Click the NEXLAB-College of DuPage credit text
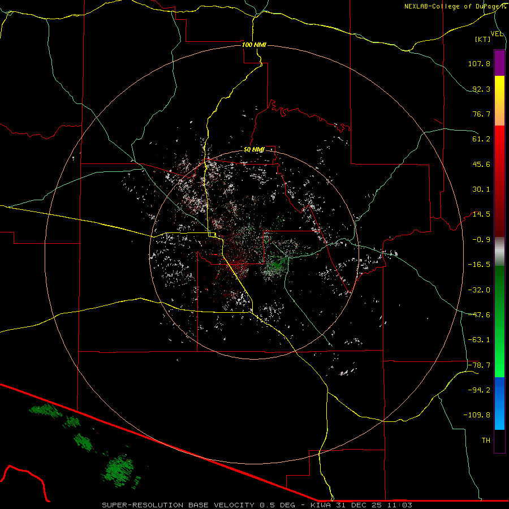This screenshot has height=509, width=509. [455, 6]
